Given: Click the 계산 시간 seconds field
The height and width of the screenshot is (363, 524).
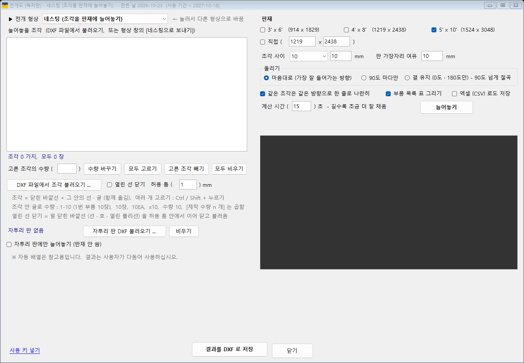Looking at the screenshot, I should coord(302,106).
